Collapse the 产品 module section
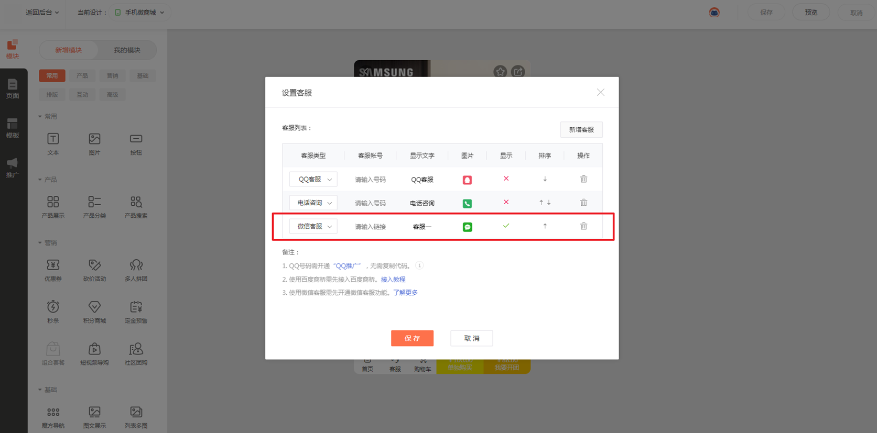The image size is (877, 433). click(x=48, y=180)
